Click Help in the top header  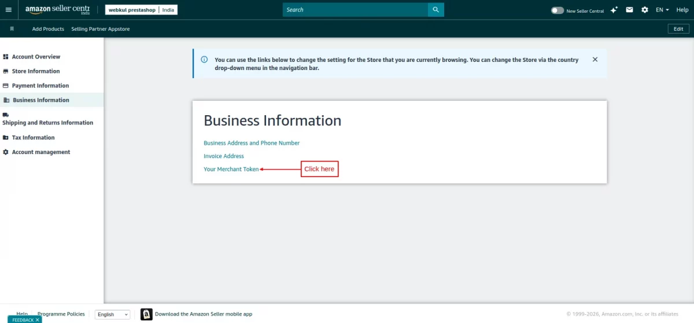682,10
